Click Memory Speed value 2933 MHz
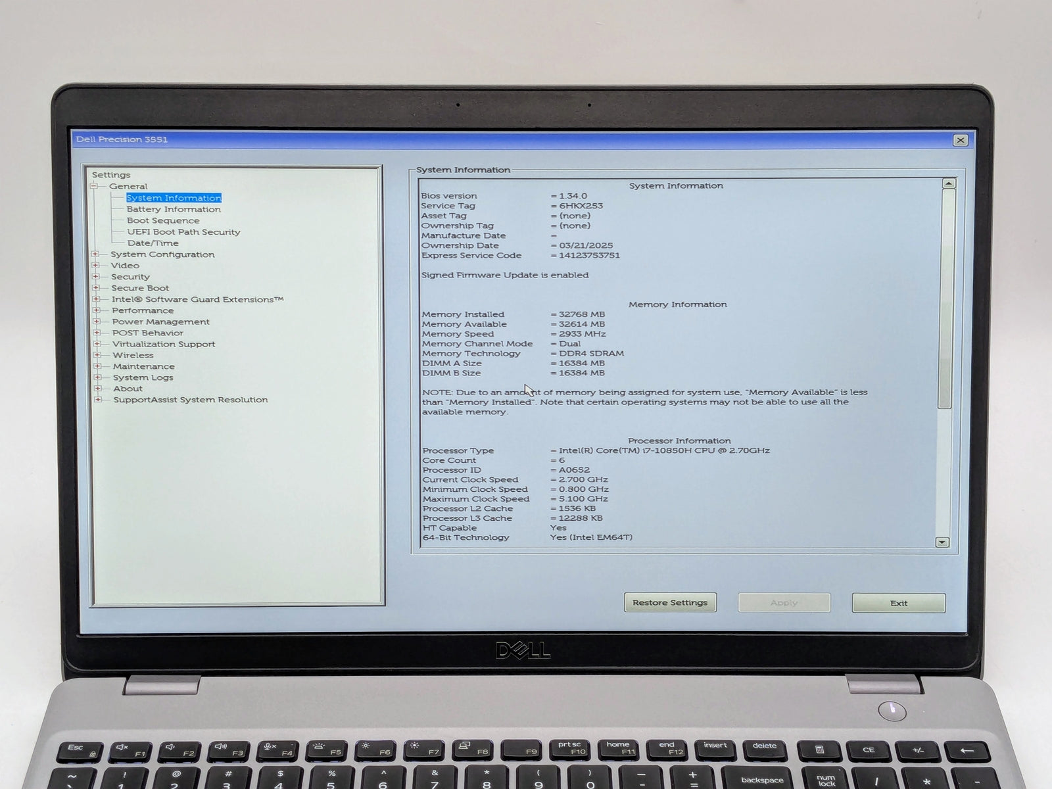This screenshot has width=1052, height=789. click(582, 334)
